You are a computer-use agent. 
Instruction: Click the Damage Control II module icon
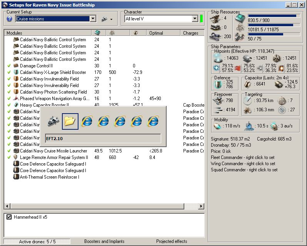(16, 65)
